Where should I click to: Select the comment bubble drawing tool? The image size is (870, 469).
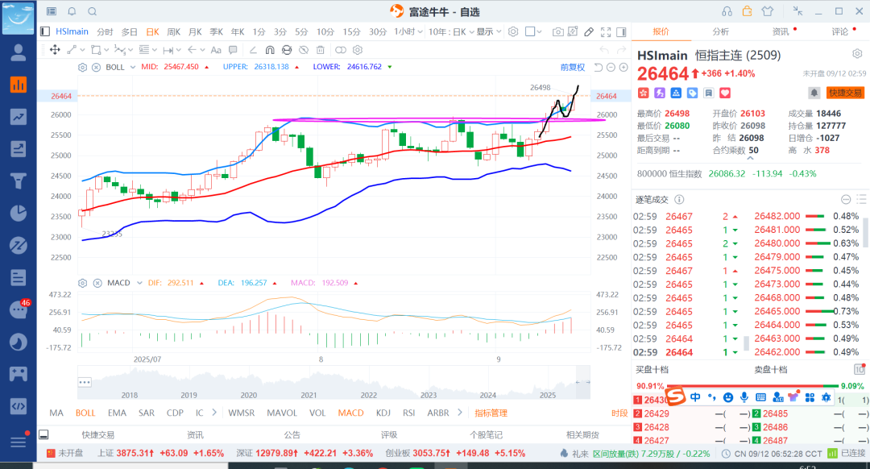tap(233, 50)
